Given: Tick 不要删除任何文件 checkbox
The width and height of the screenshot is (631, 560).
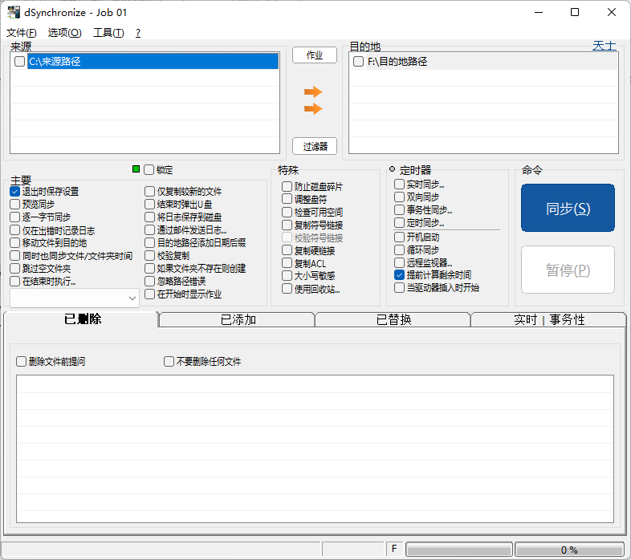Looking at the screenshot, I should (x=169, y=361).
